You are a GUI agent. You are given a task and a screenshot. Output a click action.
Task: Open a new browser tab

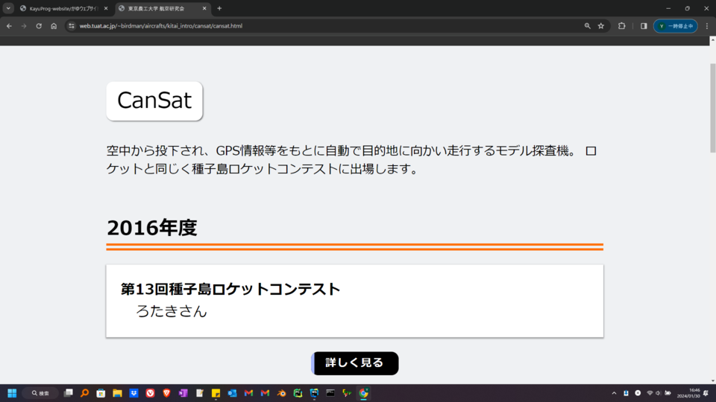219,8
